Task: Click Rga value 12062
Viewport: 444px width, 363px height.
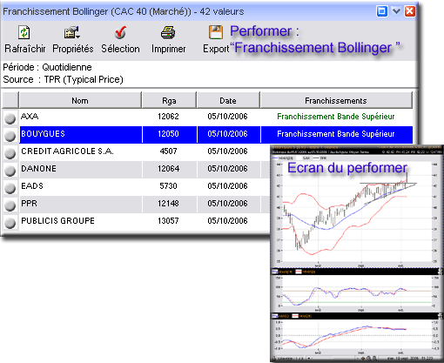Action: pyautogui.click(x=168, y=117)
